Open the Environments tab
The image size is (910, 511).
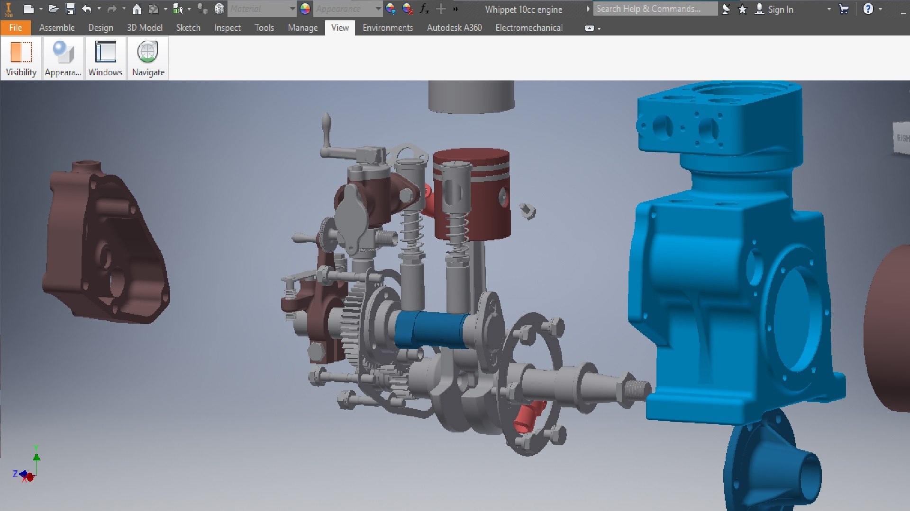(x=388, y=28)
